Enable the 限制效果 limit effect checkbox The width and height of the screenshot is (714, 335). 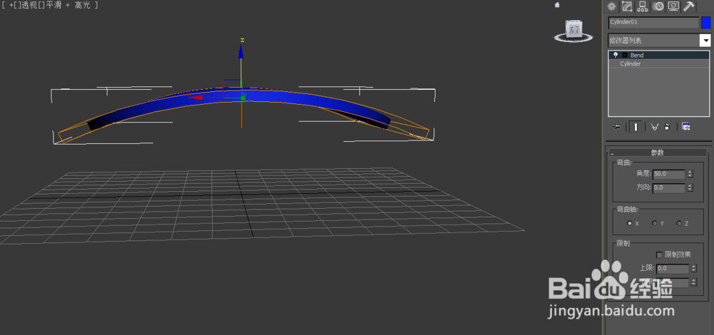pyautogui.click(x=659, y=255)
